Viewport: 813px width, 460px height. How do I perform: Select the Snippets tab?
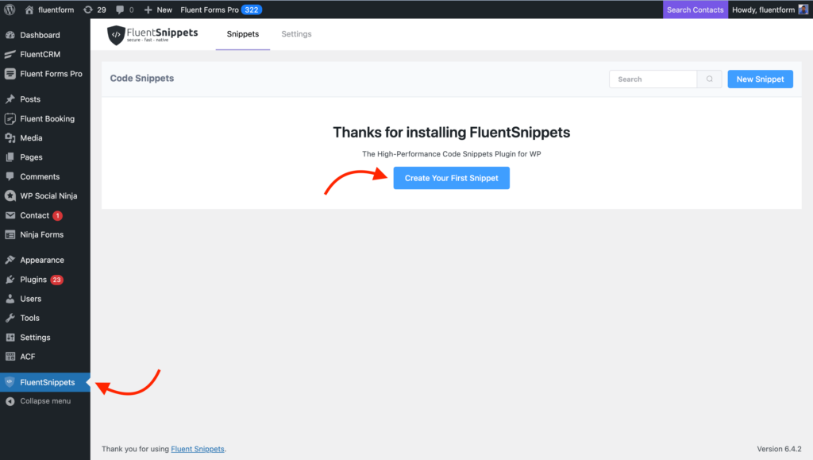click(242, 34)
